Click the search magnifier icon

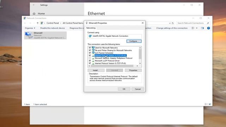208,23
